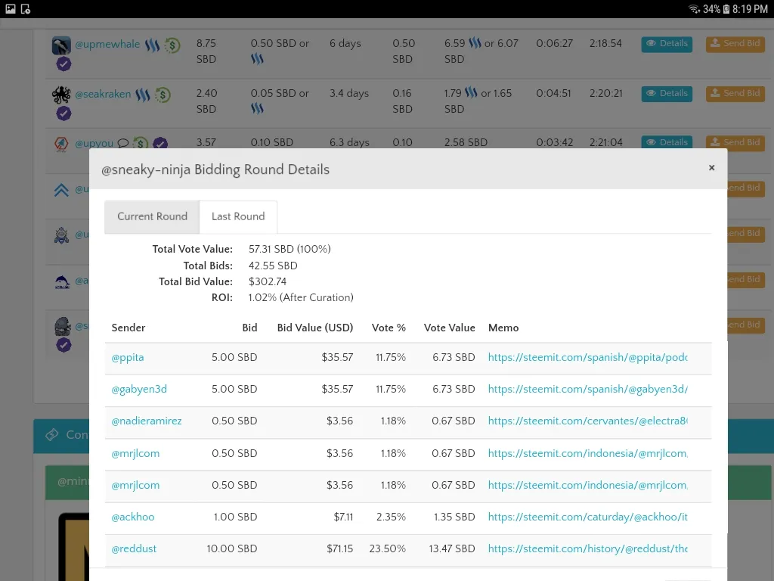Click the Vote Value column header
The height and width of the screenshot is (581, 774).
(x=449, y=328)
